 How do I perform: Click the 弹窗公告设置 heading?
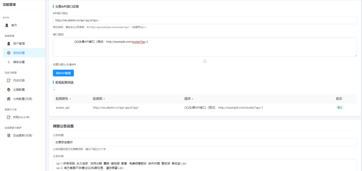(63, 126)
